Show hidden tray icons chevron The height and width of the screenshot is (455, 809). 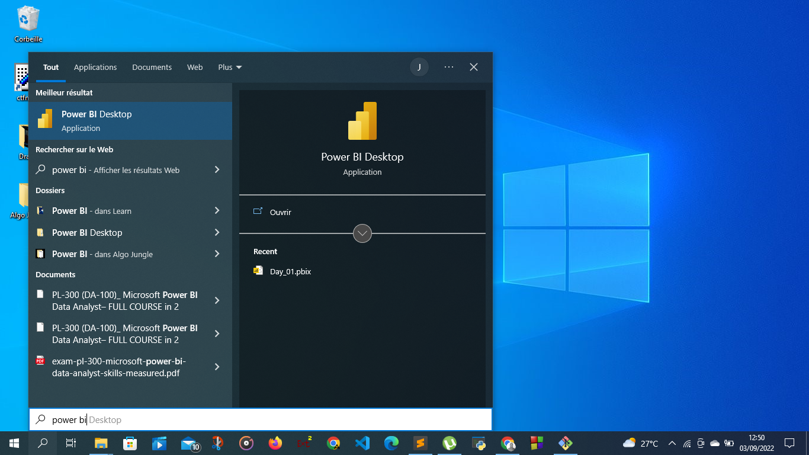click(x=672, y=443)
